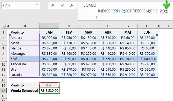Select the row 9 header

coord(3,59)
